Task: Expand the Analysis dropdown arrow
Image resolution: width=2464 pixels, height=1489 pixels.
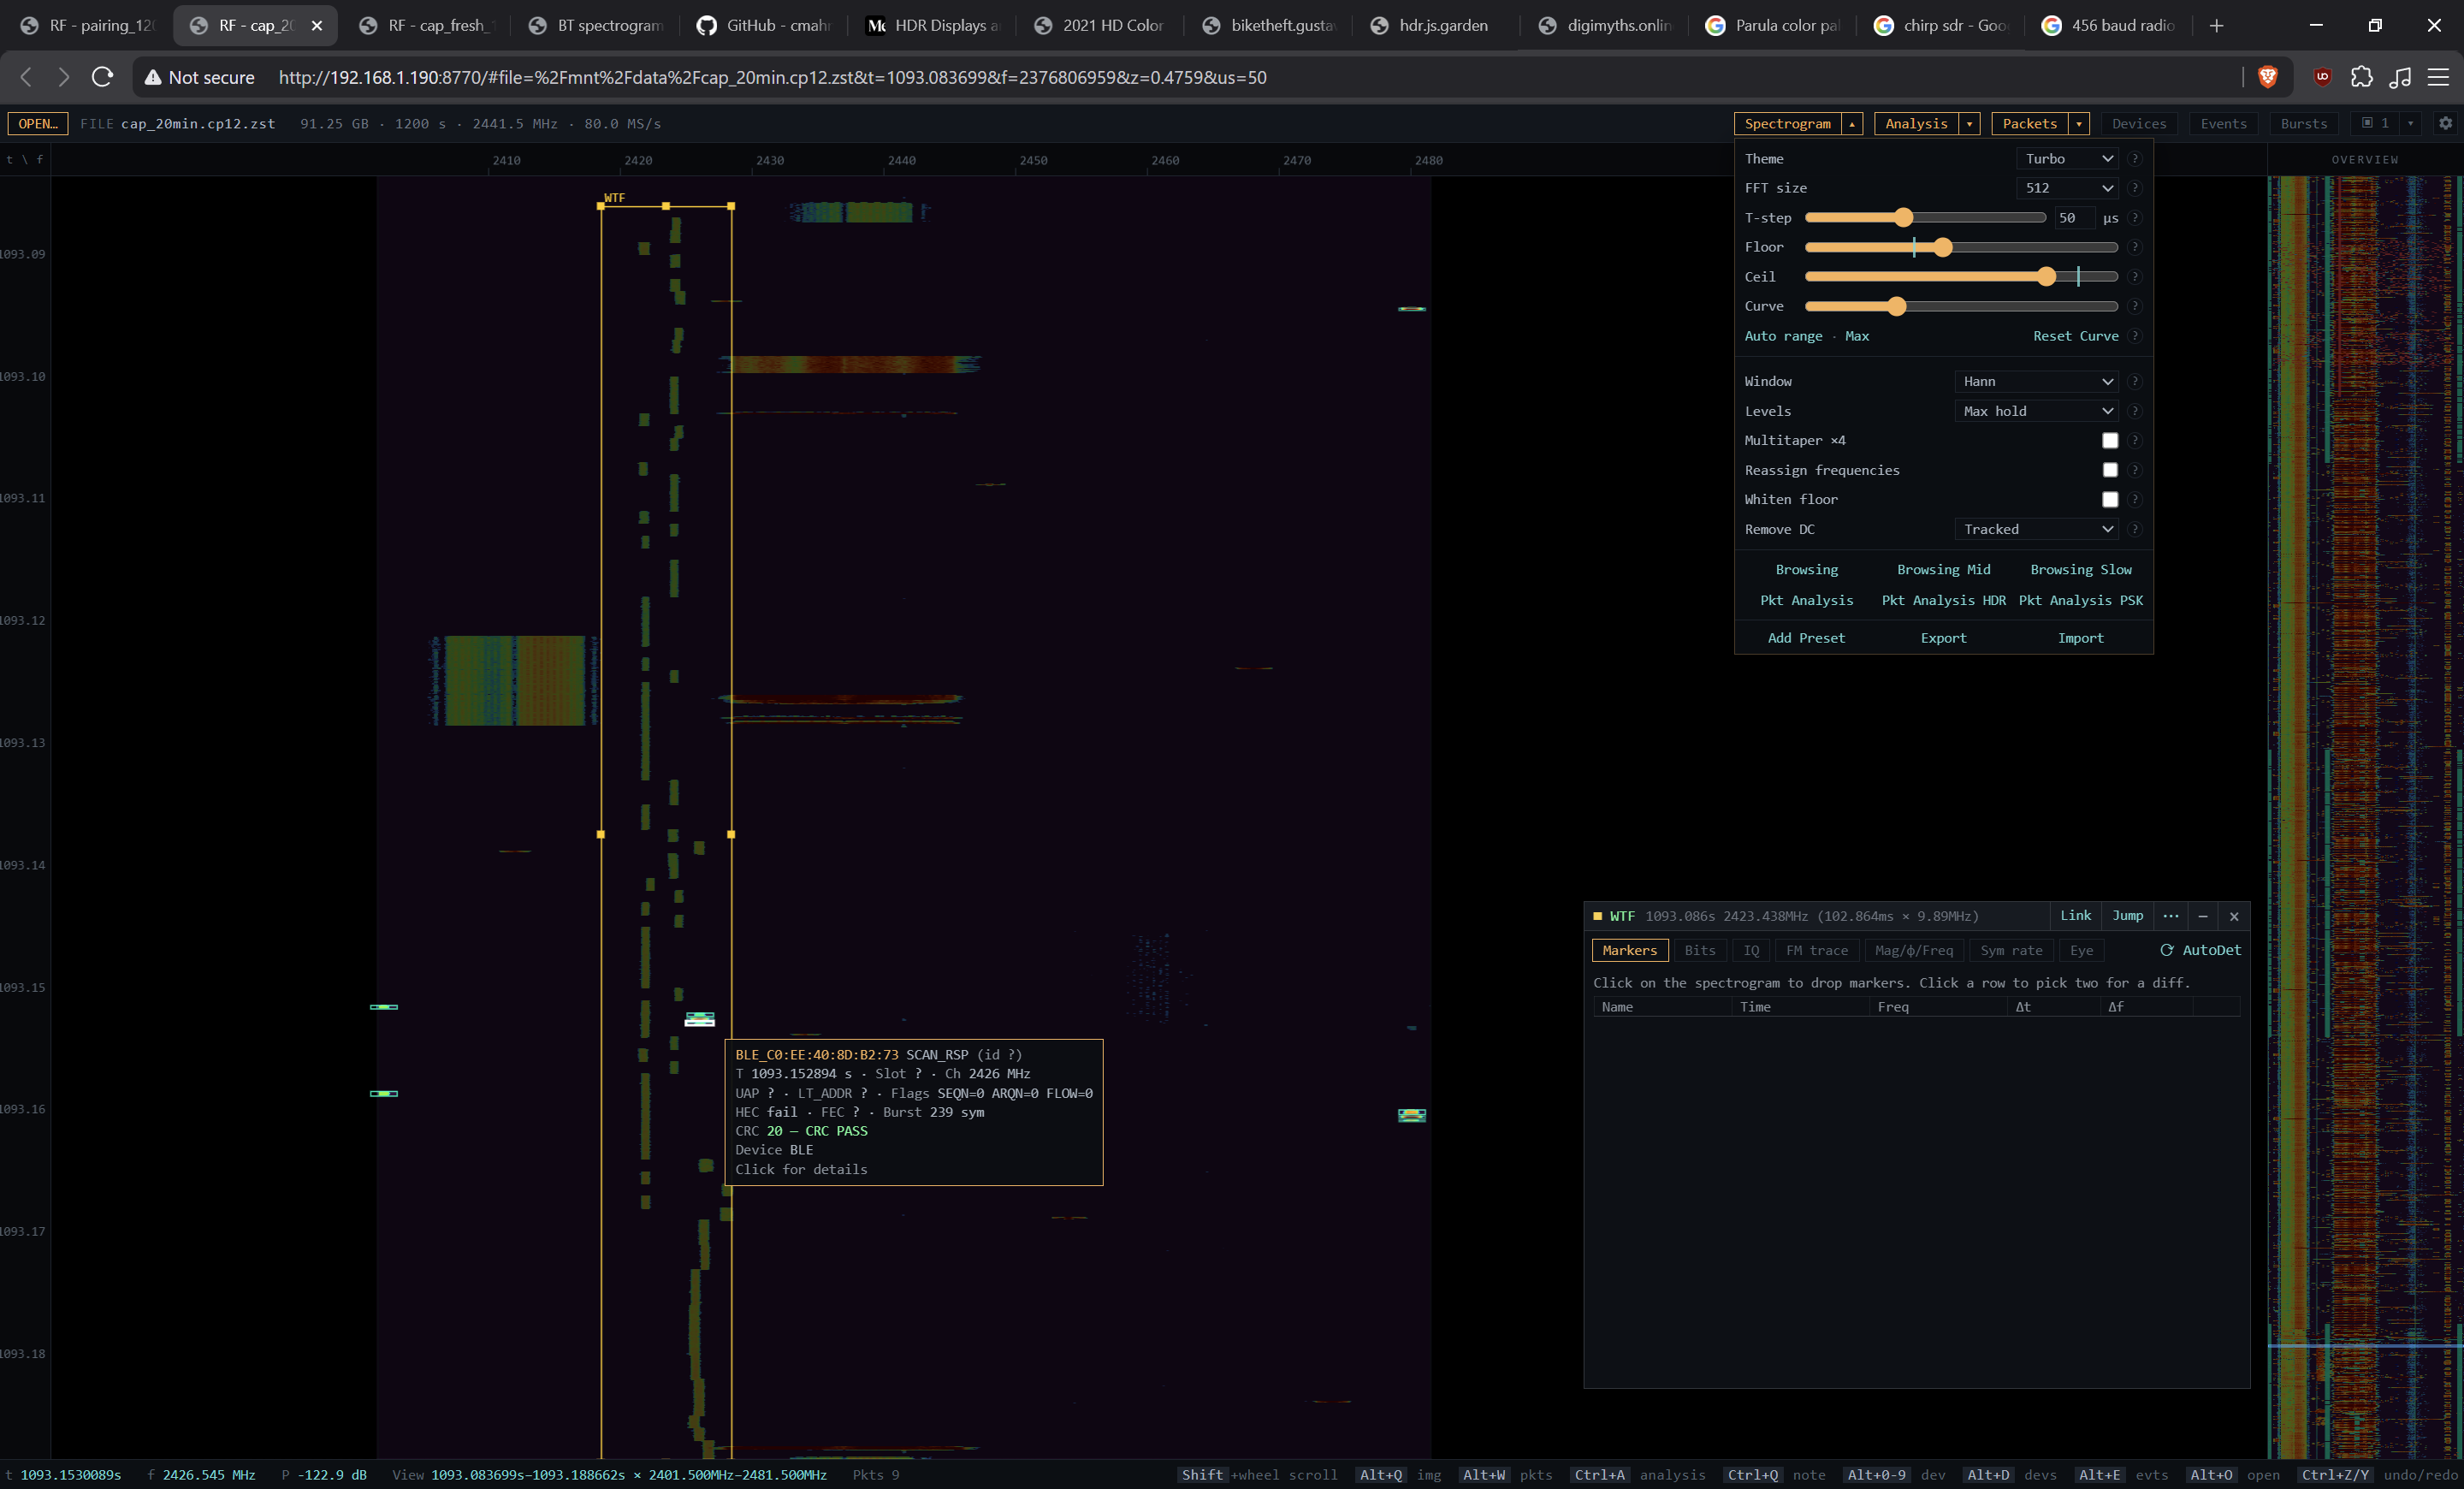Action: coord(1970,124)
